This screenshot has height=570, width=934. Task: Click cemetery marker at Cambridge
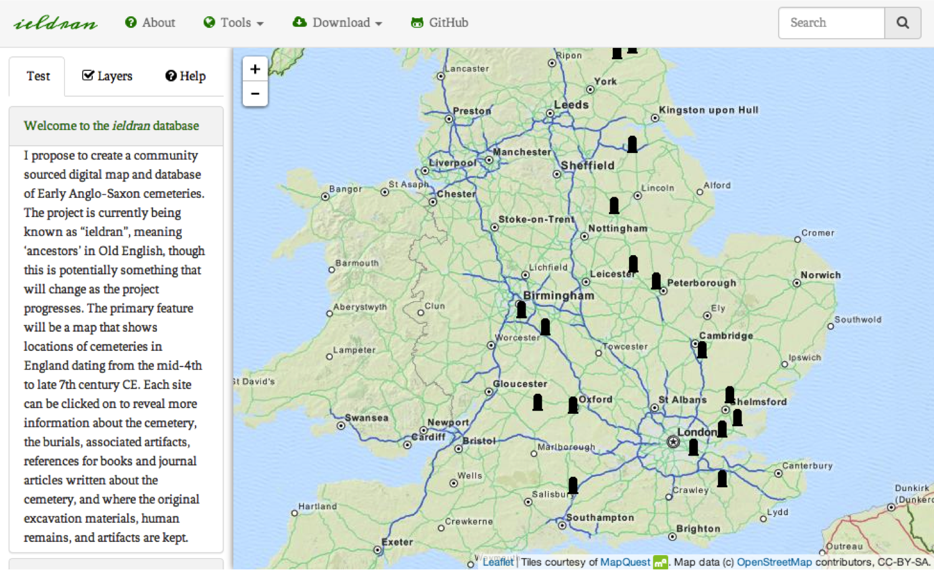702,350
